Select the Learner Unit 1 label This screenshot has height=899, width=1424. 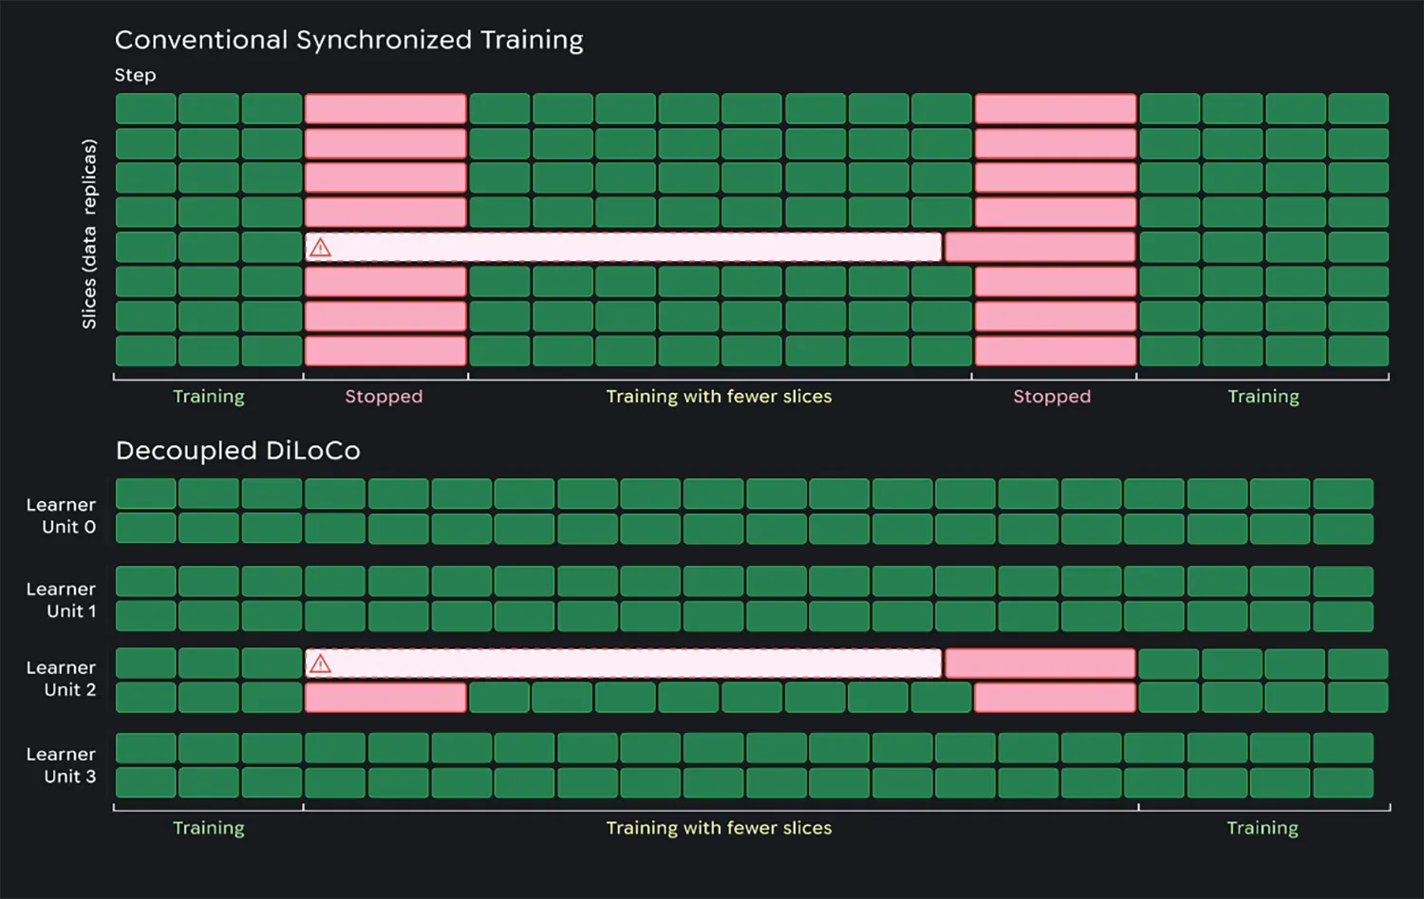[x=61, y=600]
